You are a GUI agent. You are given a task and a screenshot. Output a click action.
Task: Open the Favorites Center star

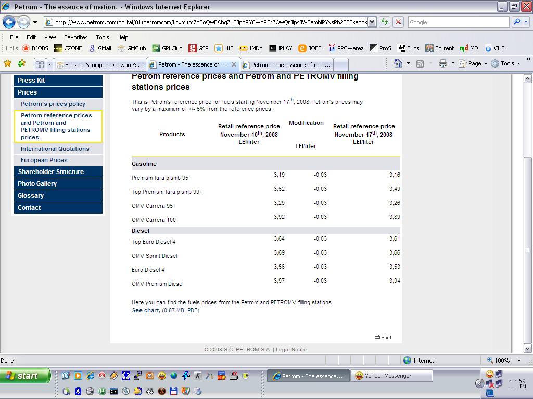8,63
